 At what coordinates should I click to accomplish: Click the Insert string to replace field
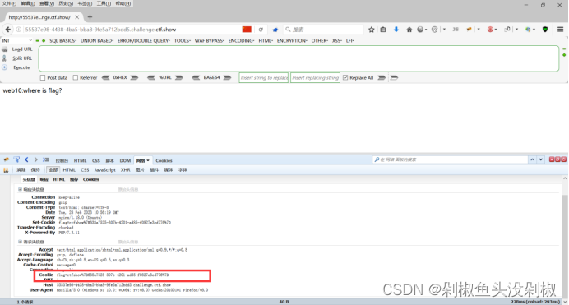pyautogui.click(x=264, y=77)
